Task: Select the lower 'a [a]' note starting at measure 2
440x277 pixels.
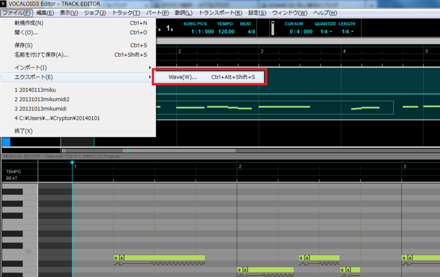Action: (x=265, y=270)
